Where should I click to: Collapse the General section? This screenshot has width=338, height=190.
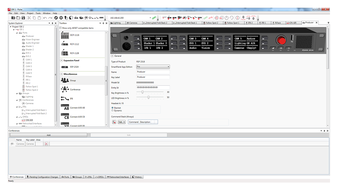pos(112,56)
